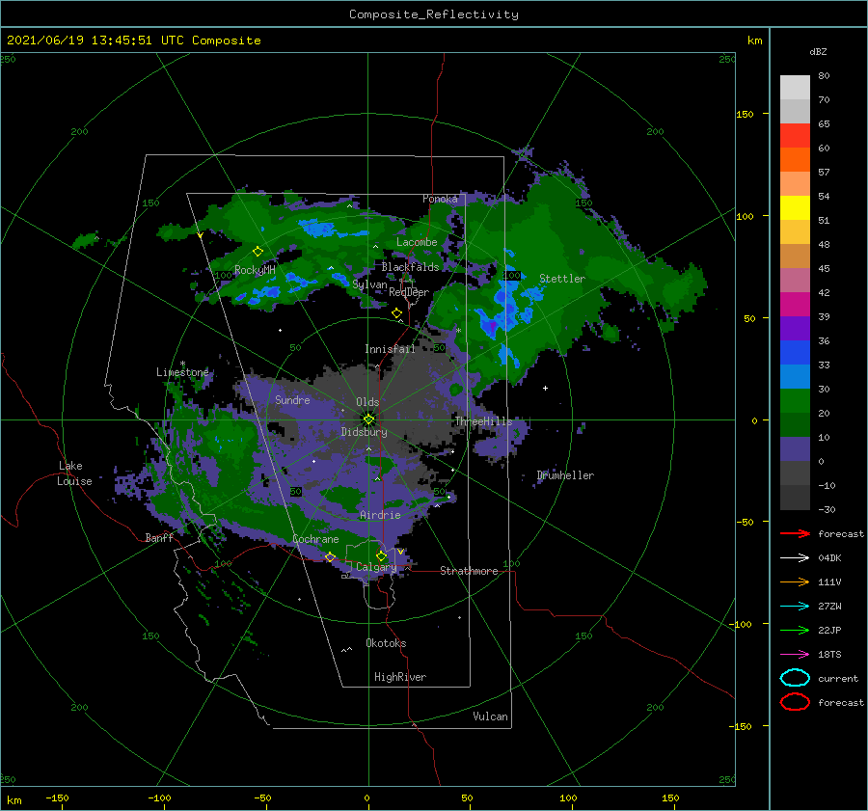Screen dimensions: 868x811
Task: Click the HighRiver label
Action: click(400, 677)
